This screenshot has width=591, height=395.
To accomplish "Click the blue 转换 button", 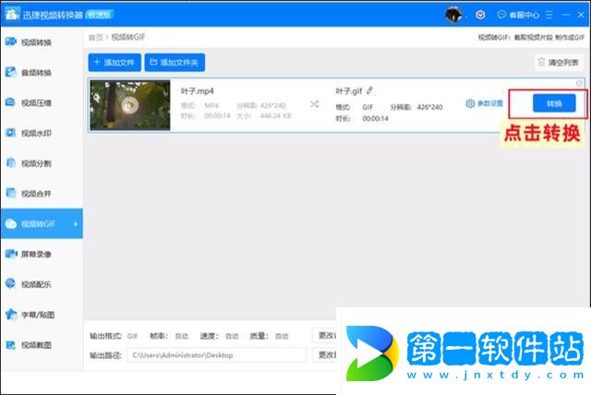I will tap(554, 103).
